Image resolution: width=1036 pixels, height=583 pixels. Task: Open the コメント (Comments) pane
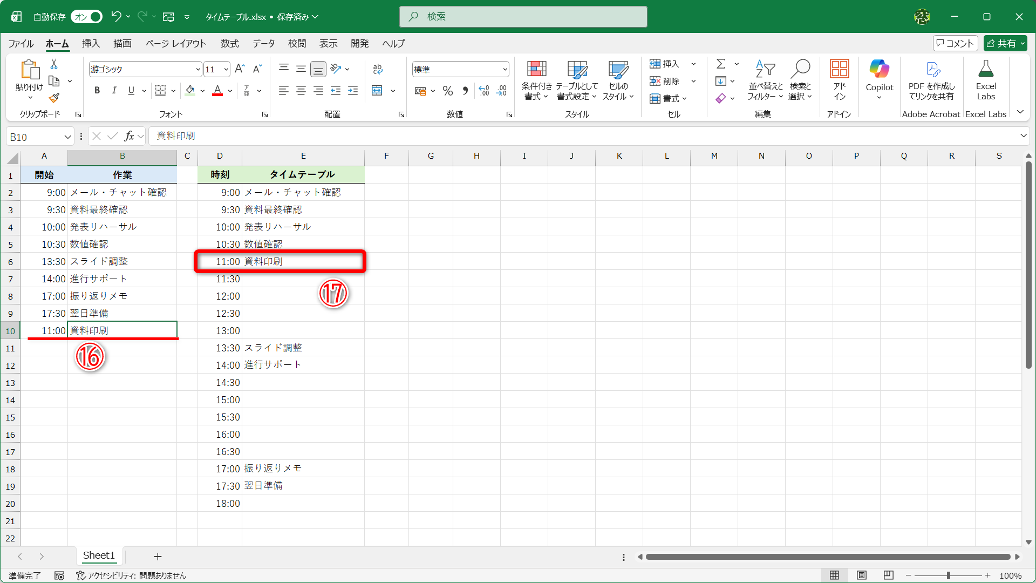[955, 43]
